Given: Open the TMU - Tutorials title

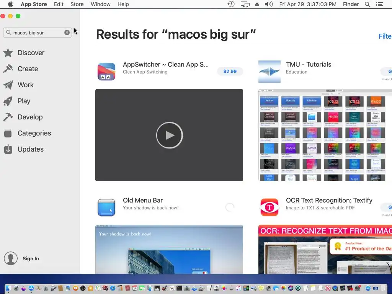Looking at the screenshot, I should 309,64.
